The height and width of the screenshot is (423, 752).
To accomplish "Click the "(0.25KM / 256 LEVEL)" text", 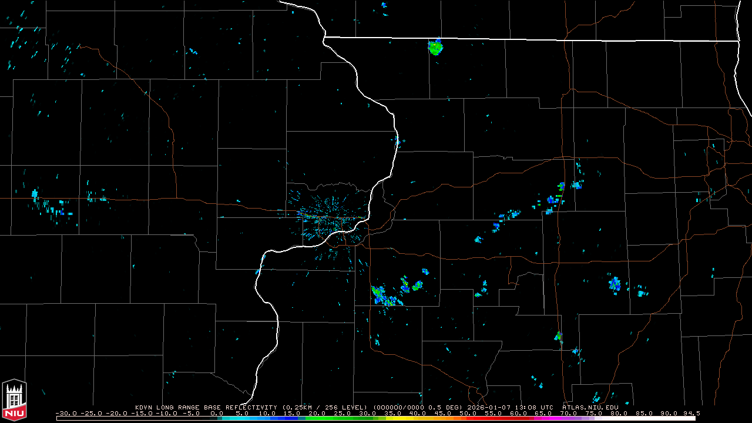I will pos(325,407).
